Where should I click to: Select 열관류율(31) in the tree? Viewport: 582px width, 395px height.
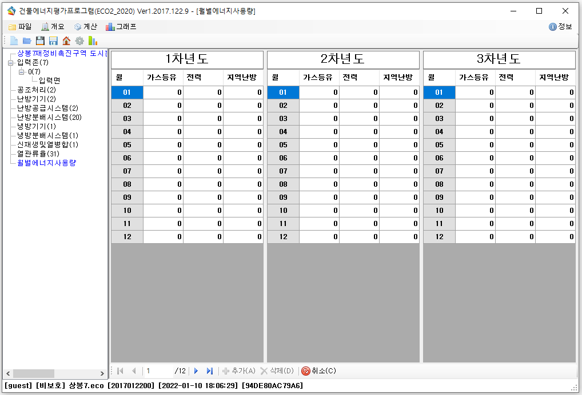[38, 154]
